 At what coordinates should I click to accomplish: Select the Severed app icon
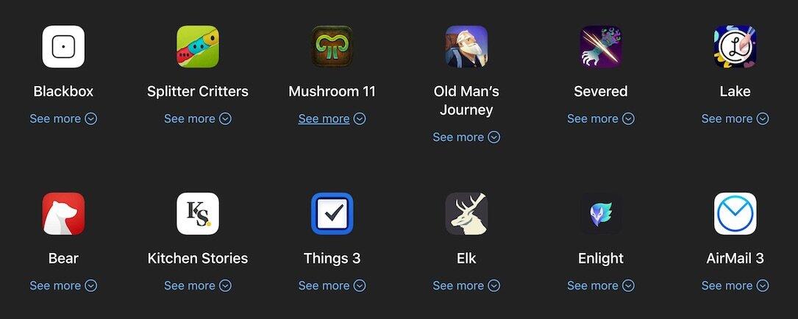(601, 47)
